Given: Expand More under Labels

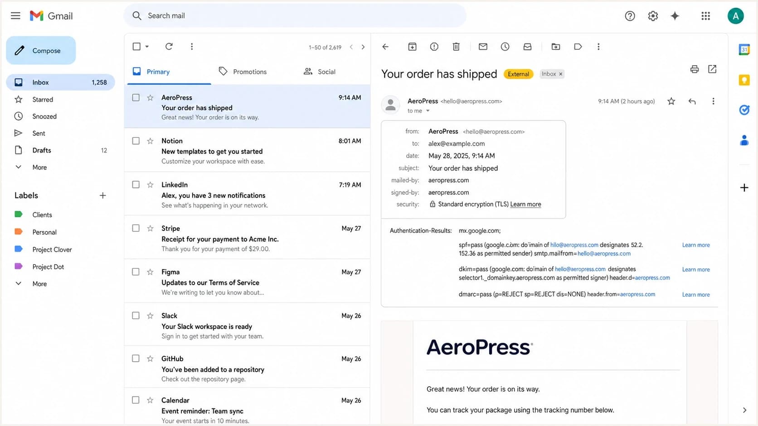Looking at the screenshot, I should pos(39,284).
